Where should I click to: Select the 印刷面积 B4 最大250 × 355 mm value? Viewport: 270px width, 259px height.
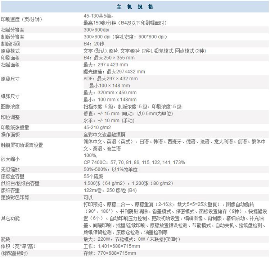[x=109, y=58]
